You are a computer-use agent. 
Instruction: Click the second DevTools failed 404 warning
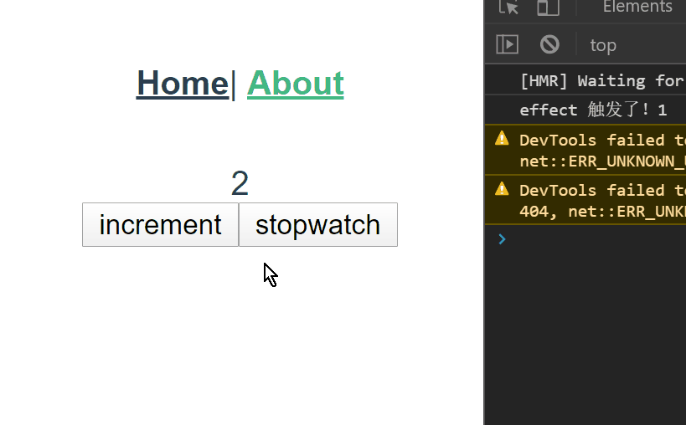point(601,201)
